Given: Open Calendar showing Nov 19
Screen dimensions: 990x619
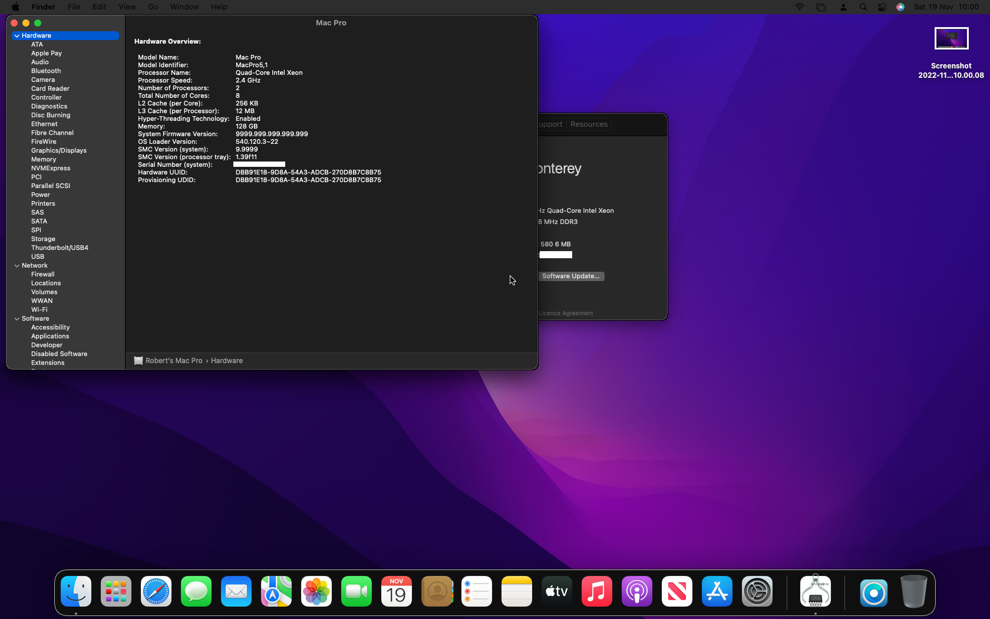Looking at the screenshot, I should [397, 591].
